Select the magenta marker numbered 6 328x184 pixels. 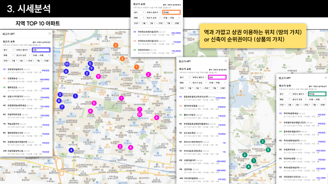[x=156, y=118]
